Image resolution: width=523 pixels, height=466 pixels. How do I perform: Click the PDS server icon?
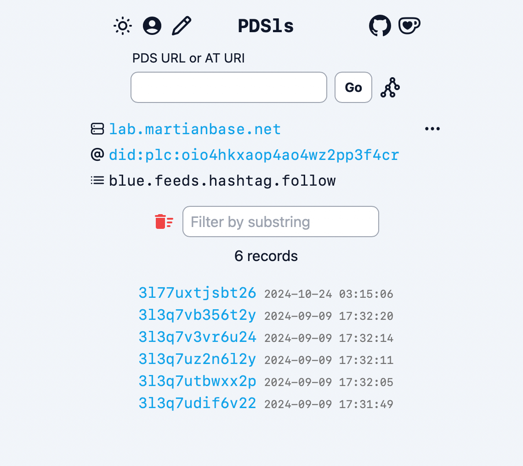[x=97, y=129]
